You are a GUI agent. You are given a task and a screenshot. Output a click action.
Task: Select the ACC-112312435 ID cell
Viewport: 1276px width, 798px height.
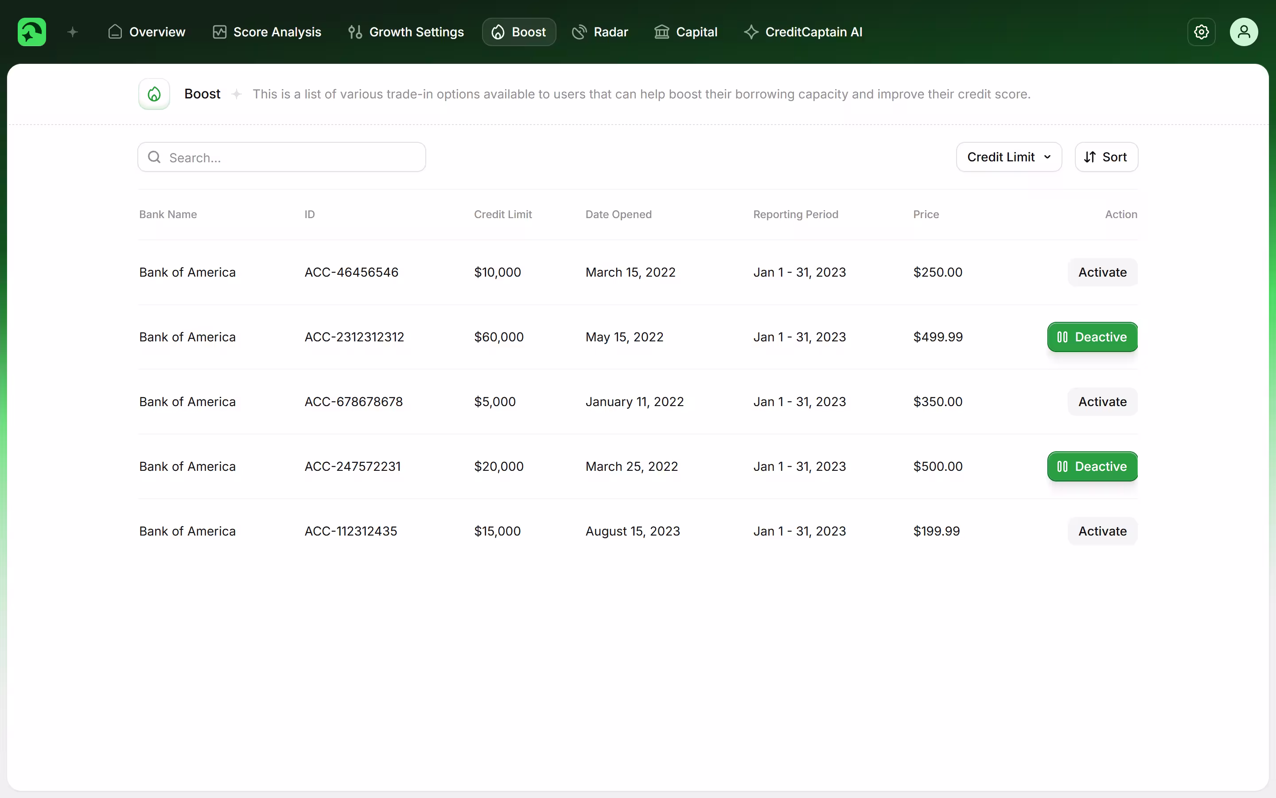[x=350, y=531]
